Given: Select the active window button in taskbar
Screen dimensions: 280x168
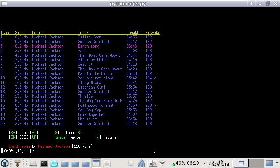Looking at the screenshot, I should tap(96, 163).
